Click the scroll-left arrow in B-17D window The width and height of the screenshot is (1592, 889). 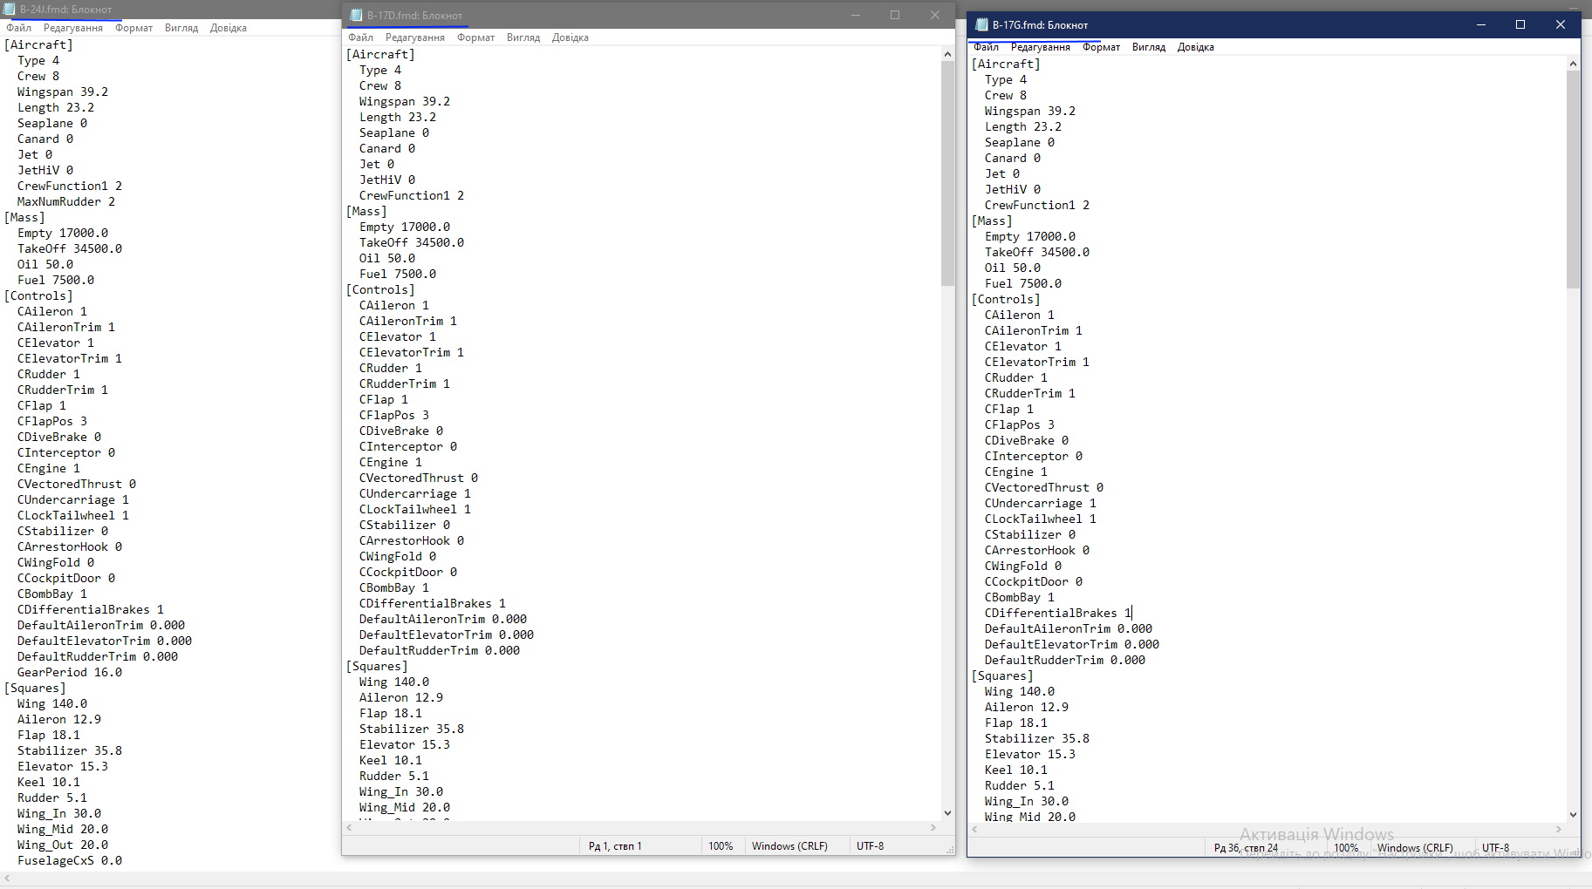pyautogui.click(x=349, y=827)
